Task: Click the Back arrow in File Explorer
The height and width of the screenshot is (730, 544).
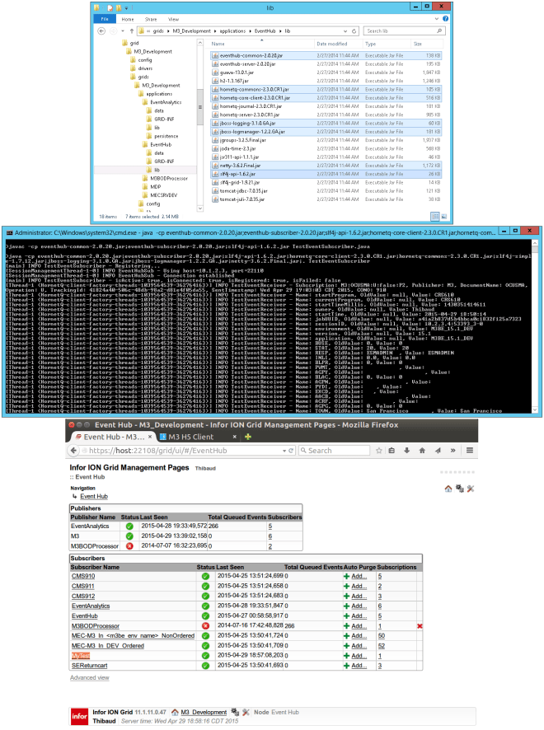Action: click(x=101, y=31)
